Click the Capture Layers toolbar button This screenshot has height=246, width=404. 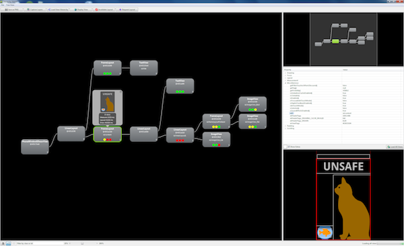point(35,9)
